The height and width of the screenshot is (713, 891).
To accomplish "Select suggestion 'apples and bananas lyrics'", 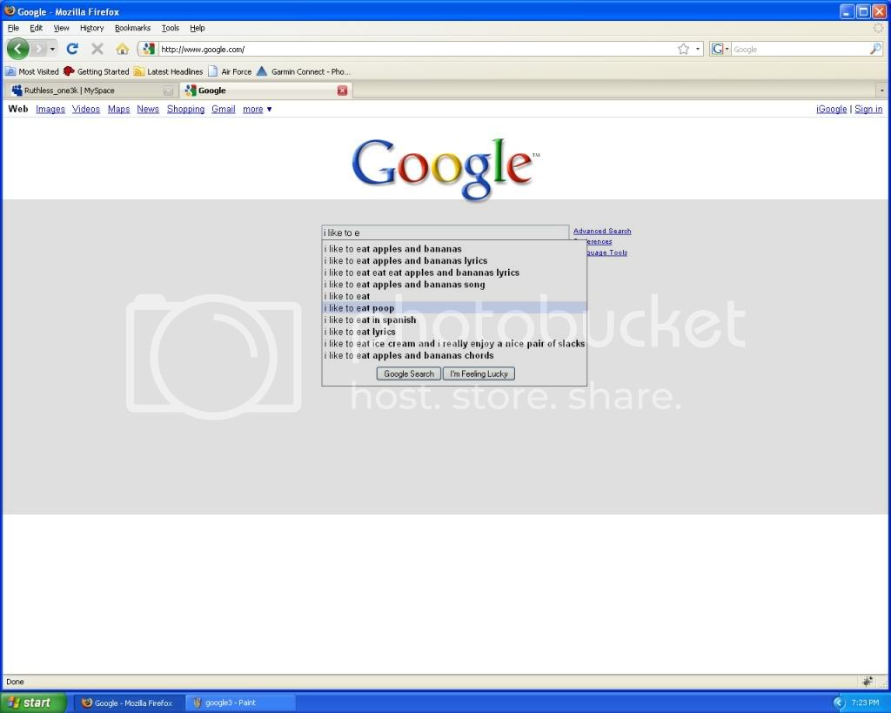I will [454, 261].
